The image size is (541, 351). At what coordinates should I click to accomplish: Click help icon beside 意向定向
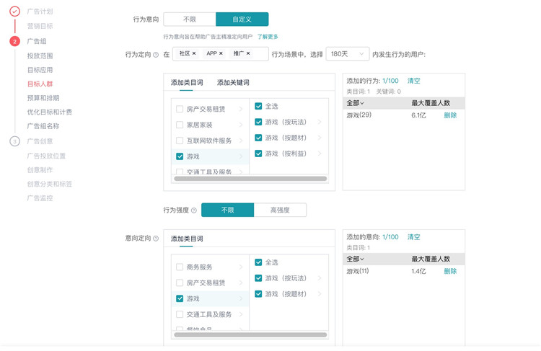point(156,239)
